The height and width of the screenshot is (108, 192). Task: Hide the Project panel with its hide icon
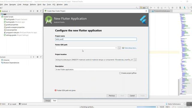point(41,11)
